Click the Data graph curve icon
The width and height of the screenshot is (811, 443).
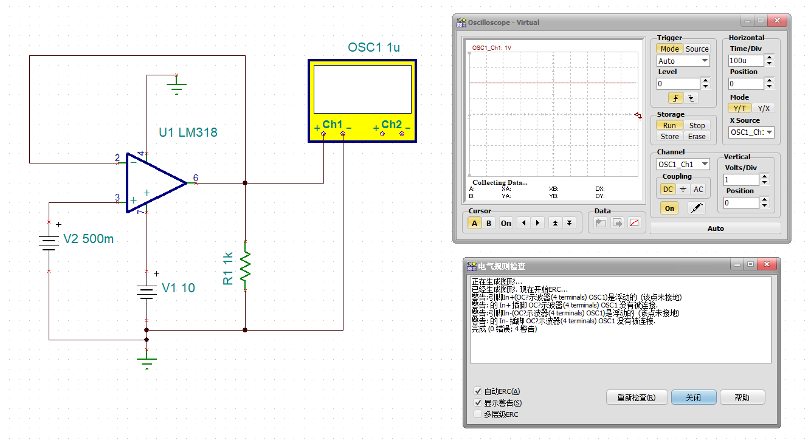[x=635, y=223]
